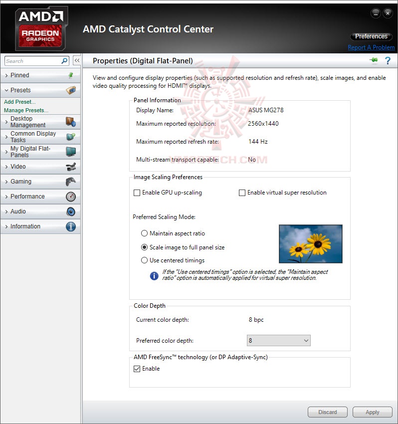The height and width of the screenshot is (424, 398).
Task: Click the Add Preset link
Action: click(20, 102)
